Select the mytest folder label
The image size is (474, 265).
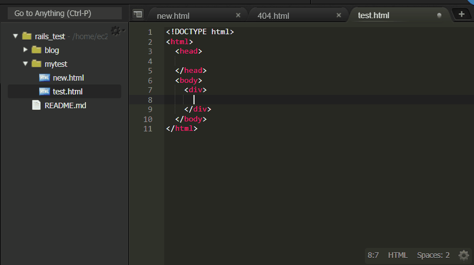tap(56, 64)
